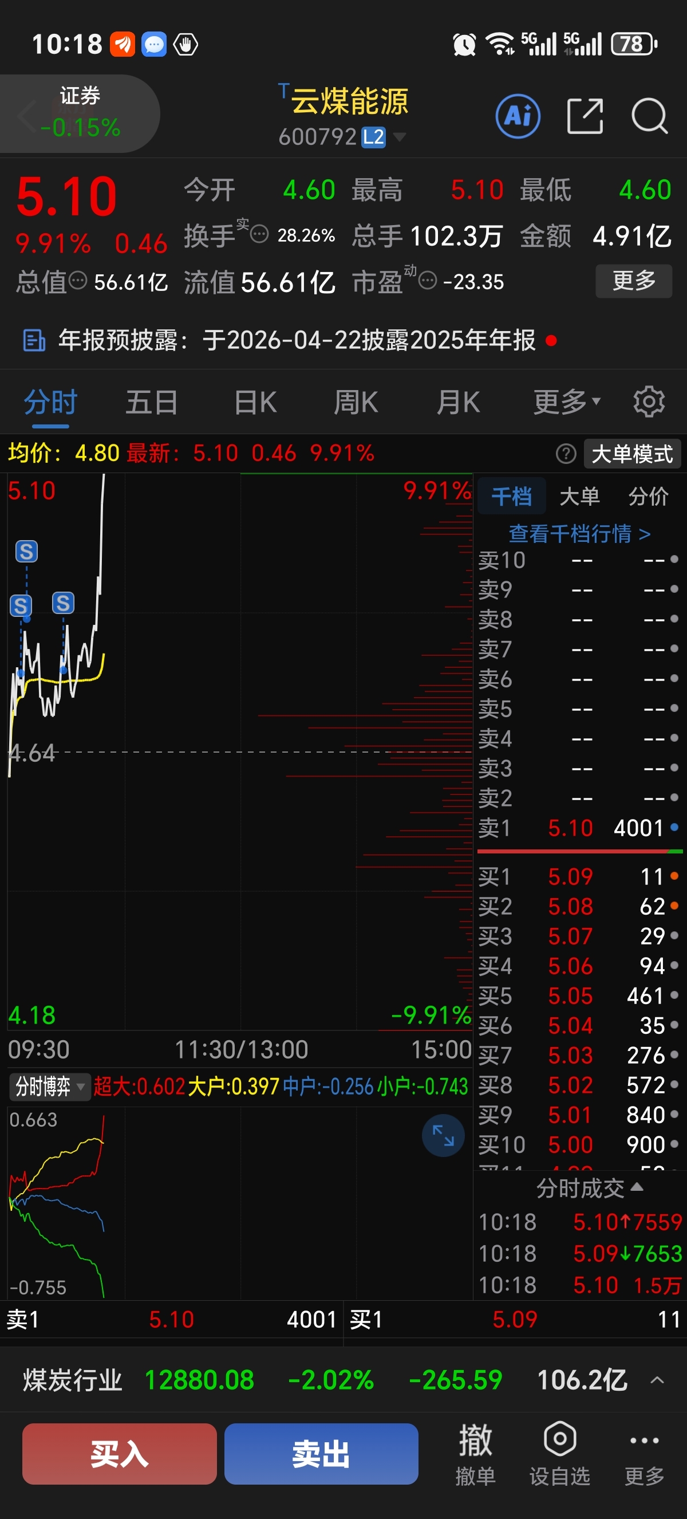This screenshot has height=1519, width=687.
Task: Tap the buy/sell ratio bar
Action: point(580,851)
